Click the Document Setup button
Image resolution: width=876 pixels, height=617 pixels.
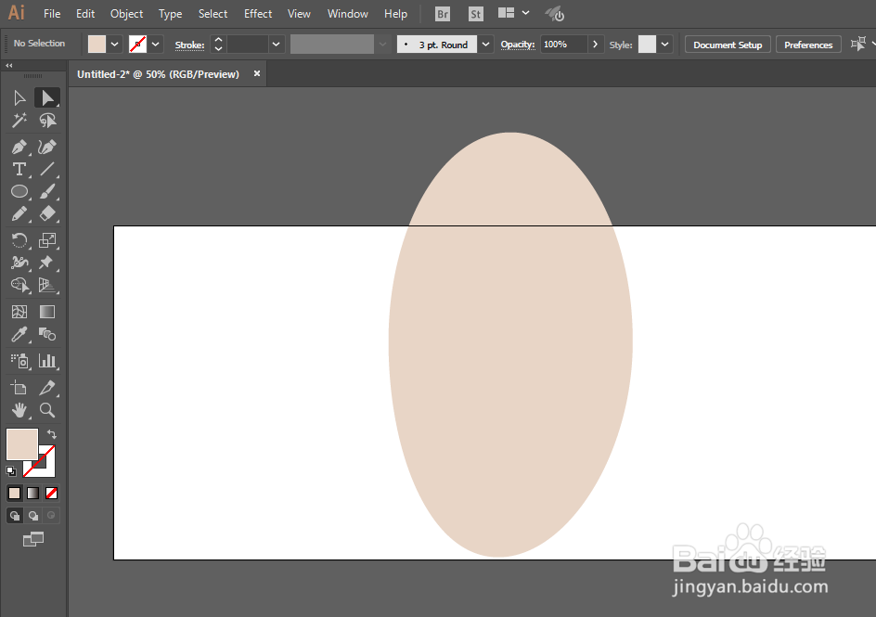[728, 45]
